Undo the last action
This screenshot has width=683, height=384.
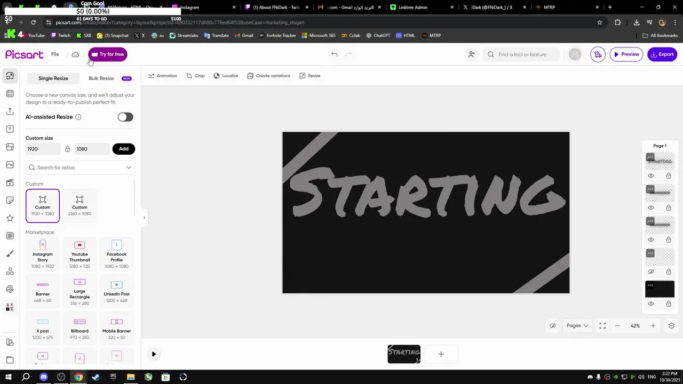(x=334, y=54)
